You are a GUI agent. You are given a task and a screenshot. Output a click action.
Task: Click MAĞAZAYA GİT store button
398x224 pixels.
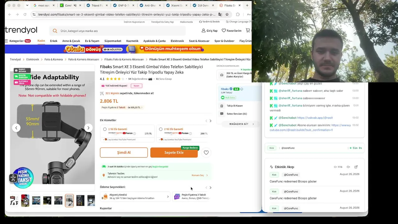(x=242, y=124)
